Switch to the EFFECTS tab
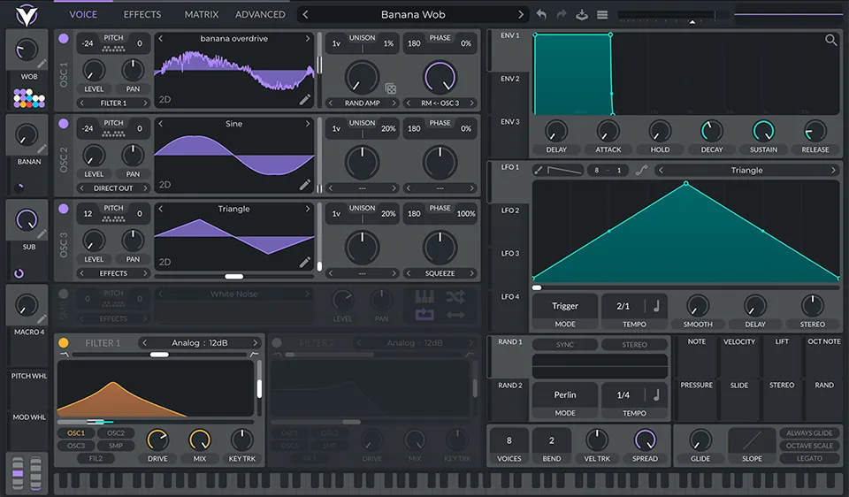Viewport: 849px width, 497px height. coord(142,15)
